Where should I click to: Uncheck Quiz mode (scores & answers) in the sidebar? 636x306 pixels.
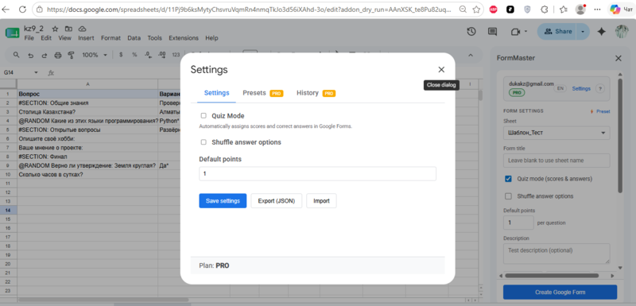[x=508, y=179]
